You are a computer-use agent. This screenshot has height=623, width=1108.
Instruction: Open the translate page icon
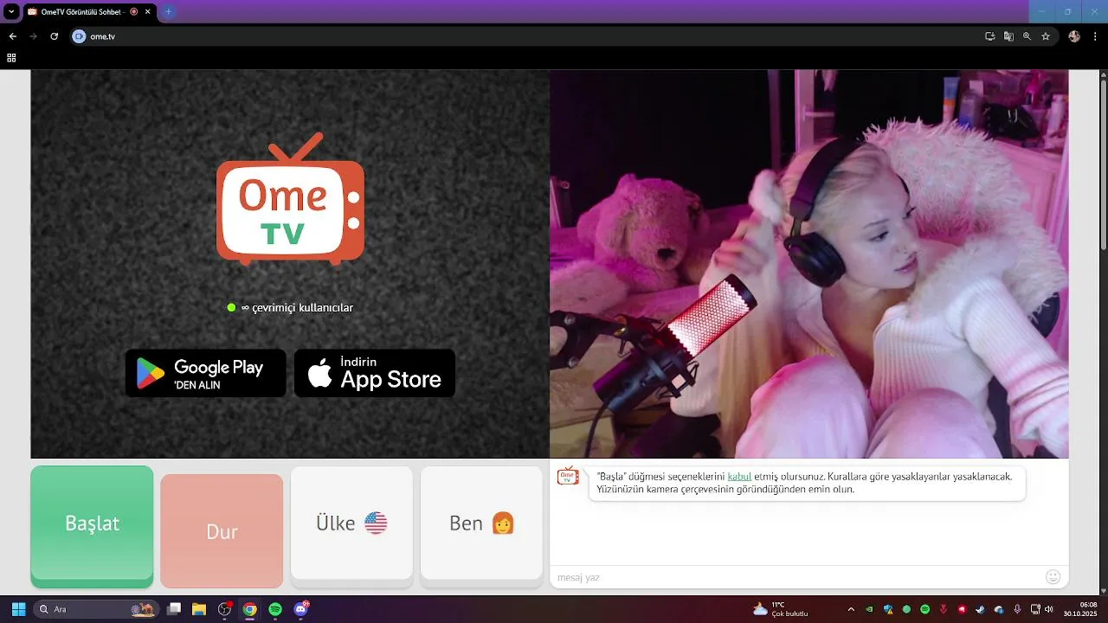1008,36
